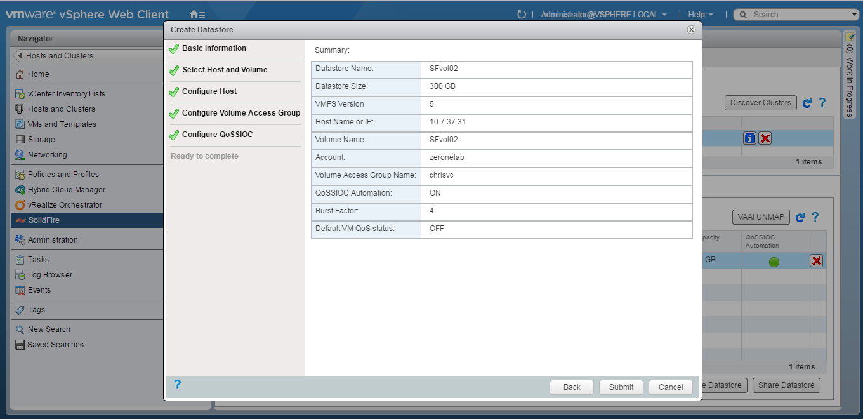Click the Discover Clusters button
The image size is (863, 419).
click(760, 103)
